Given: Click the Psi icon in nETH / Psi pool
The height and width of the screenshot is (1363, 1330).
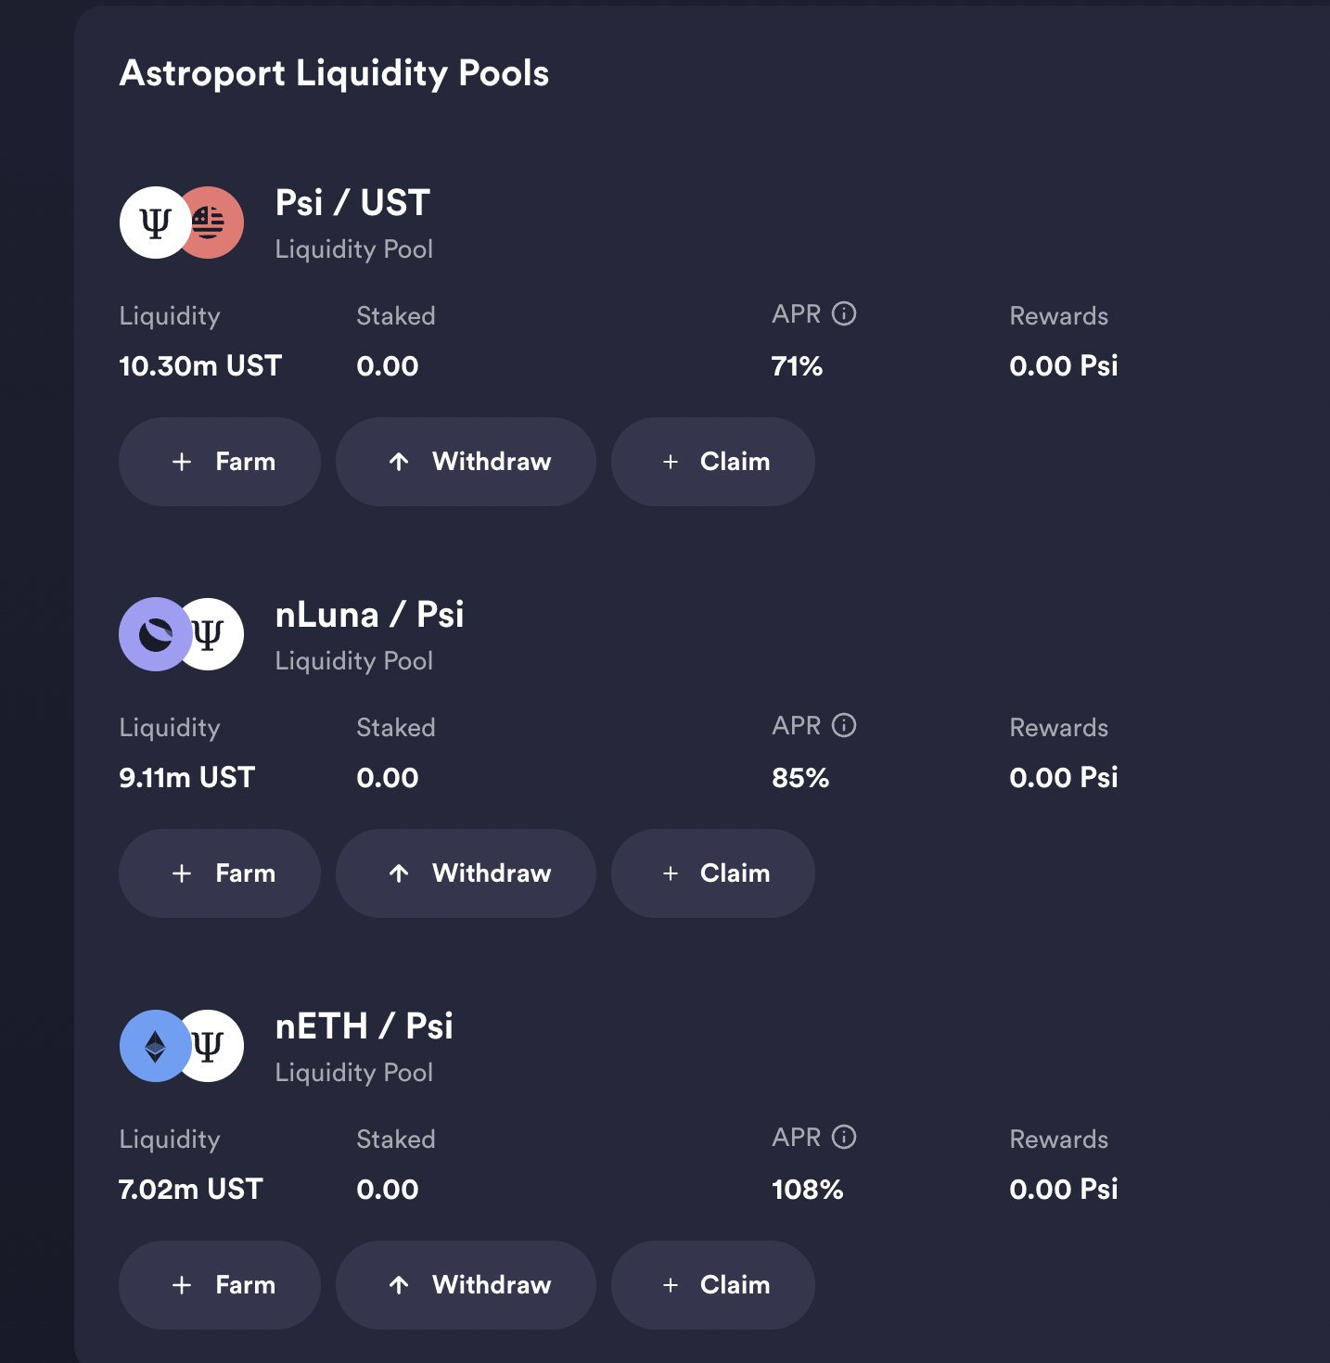Looking at the screenshot, I should click(213, 1046).
